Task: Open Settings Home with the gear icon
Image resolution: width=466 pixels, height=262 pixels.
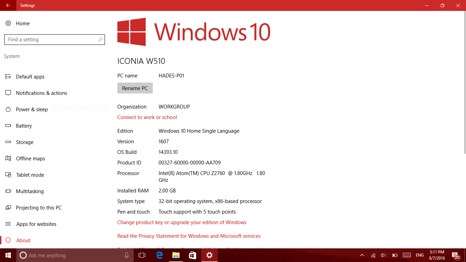Action: [x=8, y=23]
